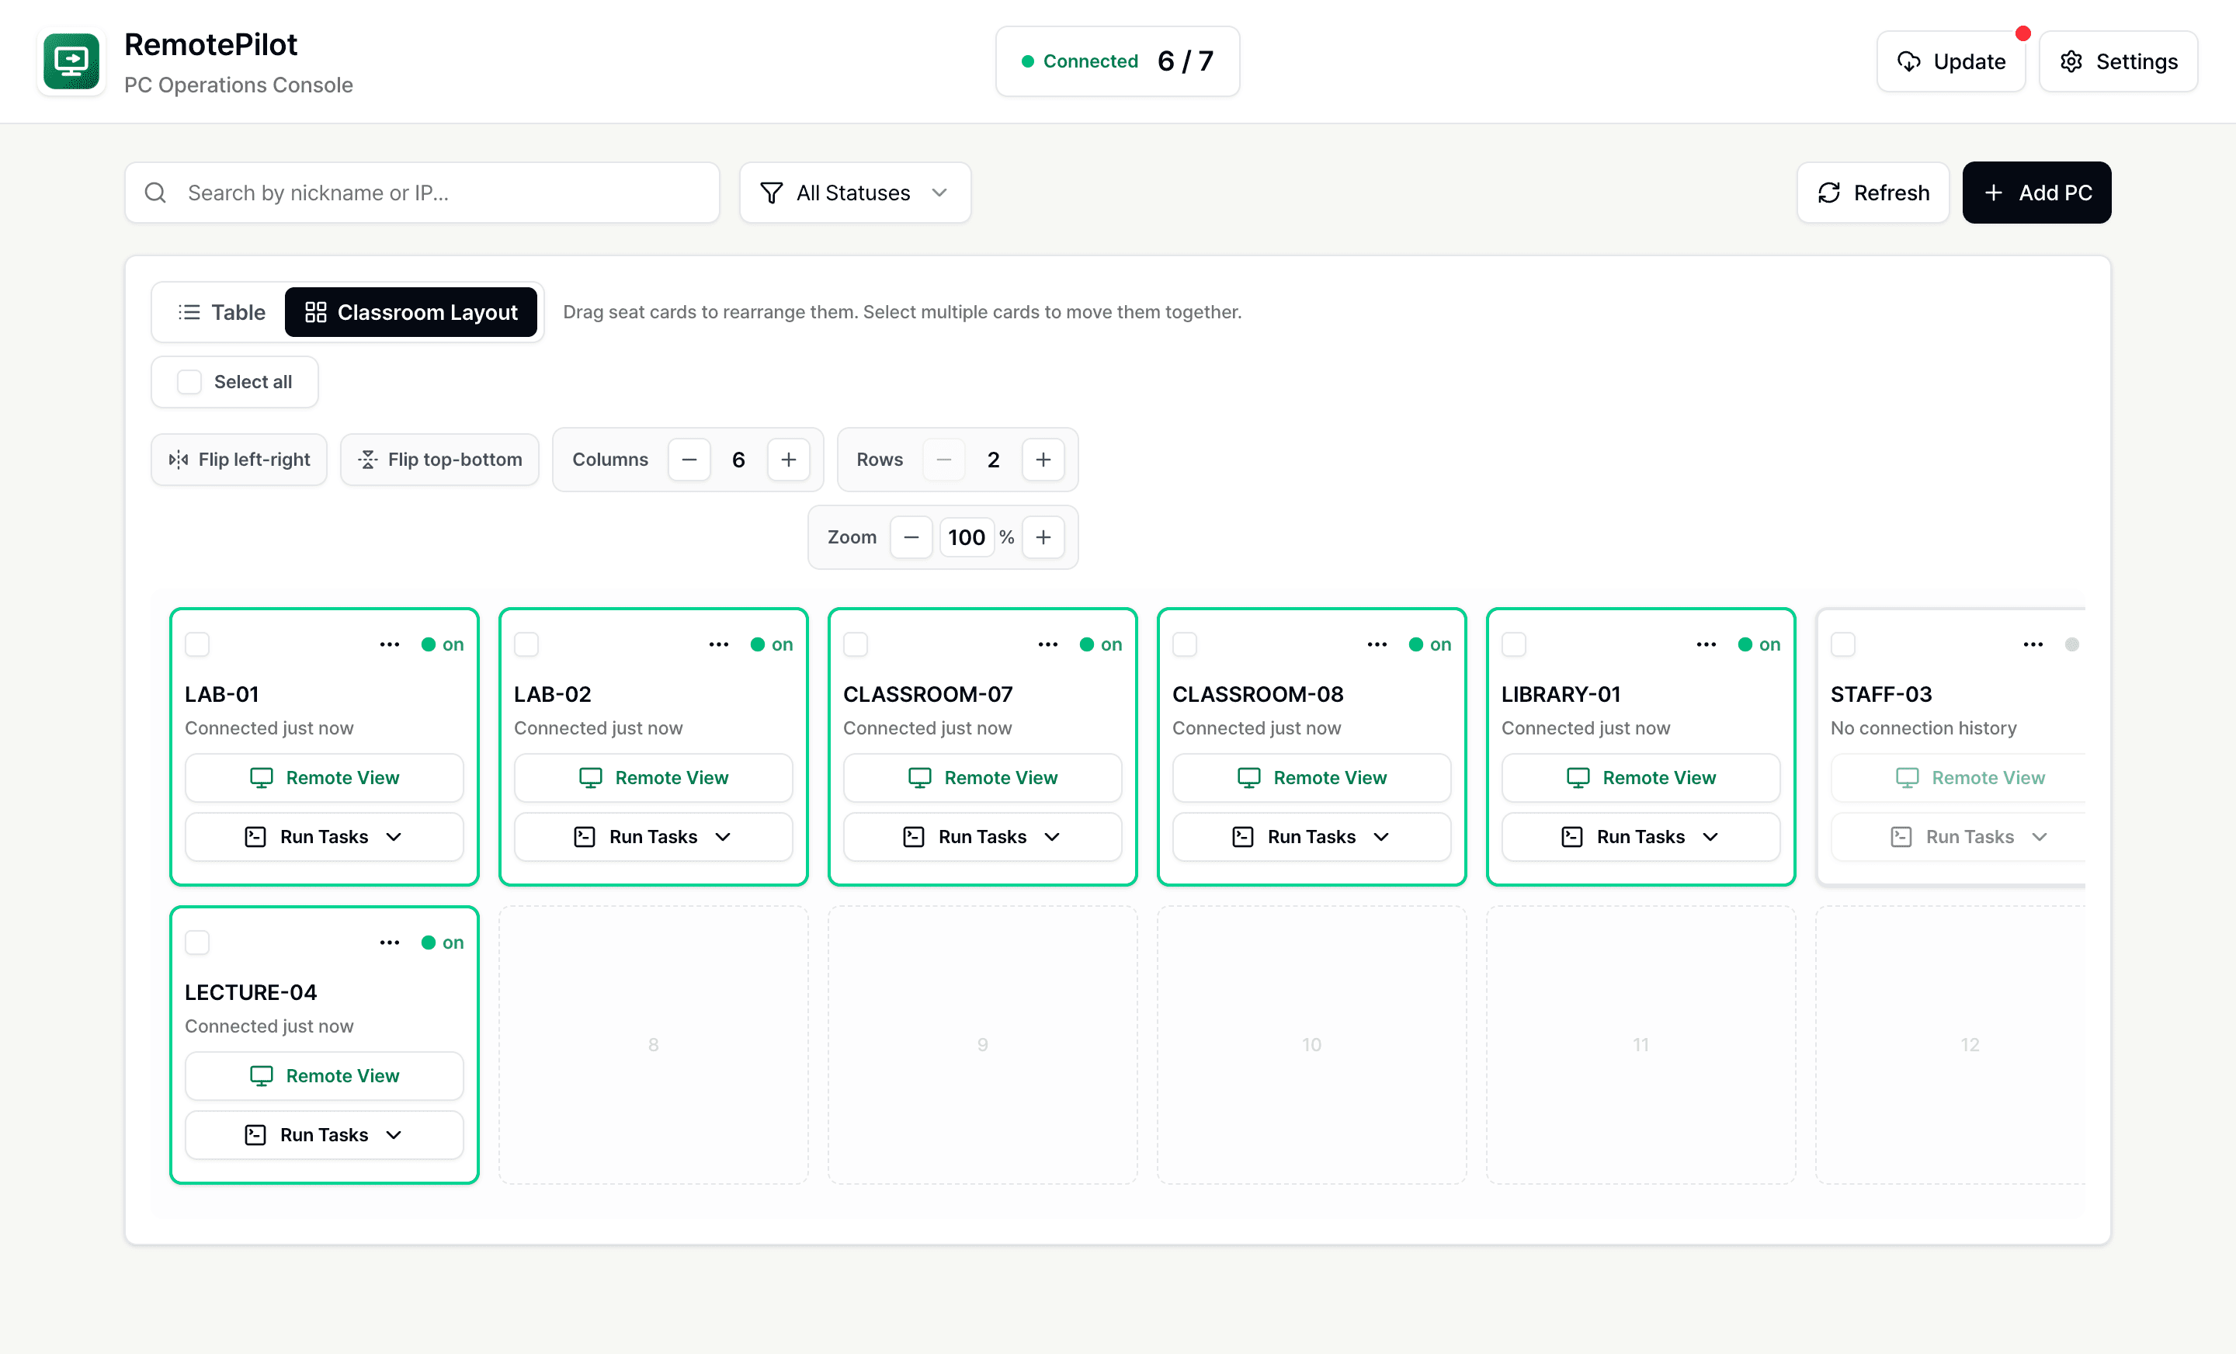Click the STAFF-03 No connection history text

[x=1923, y=727]
